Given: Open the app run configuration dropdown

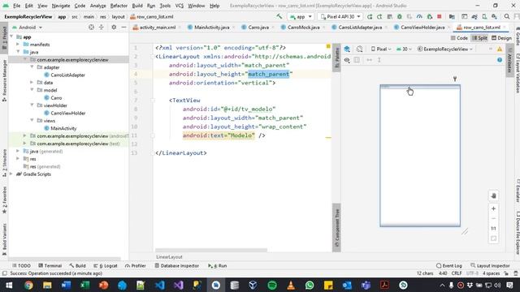Looking at the screenshot, I should click(x=301, y=16).
